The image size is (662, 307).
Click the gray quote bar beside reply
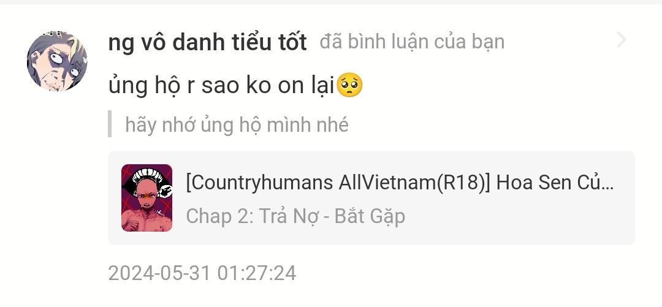click(110, 124)
